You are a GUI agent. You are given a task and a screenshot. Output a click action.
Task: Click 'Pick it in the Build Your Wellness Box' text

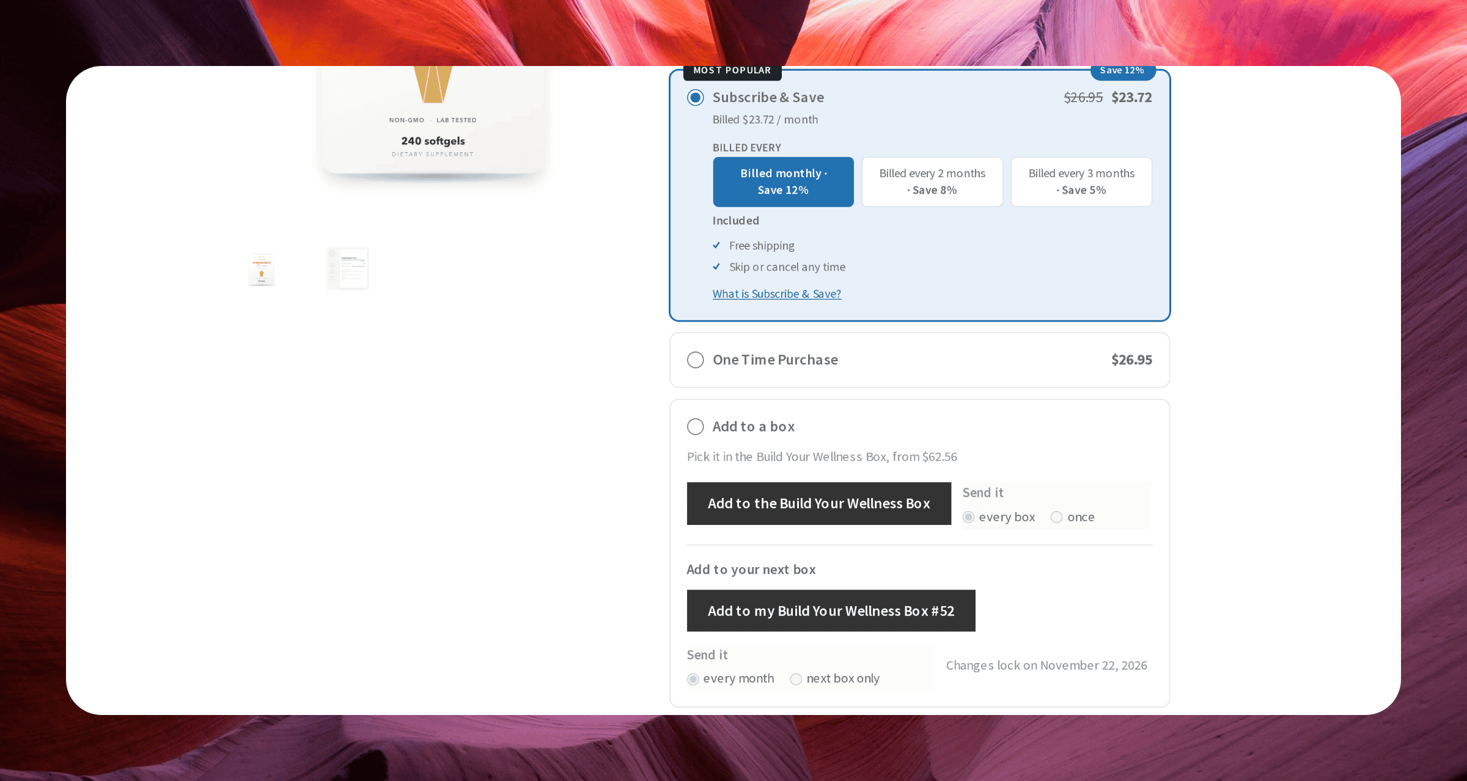(x=822, y=457)
